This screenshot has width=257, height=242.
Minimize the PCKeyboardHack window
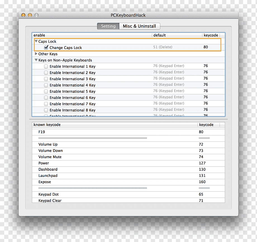point(30,15)
